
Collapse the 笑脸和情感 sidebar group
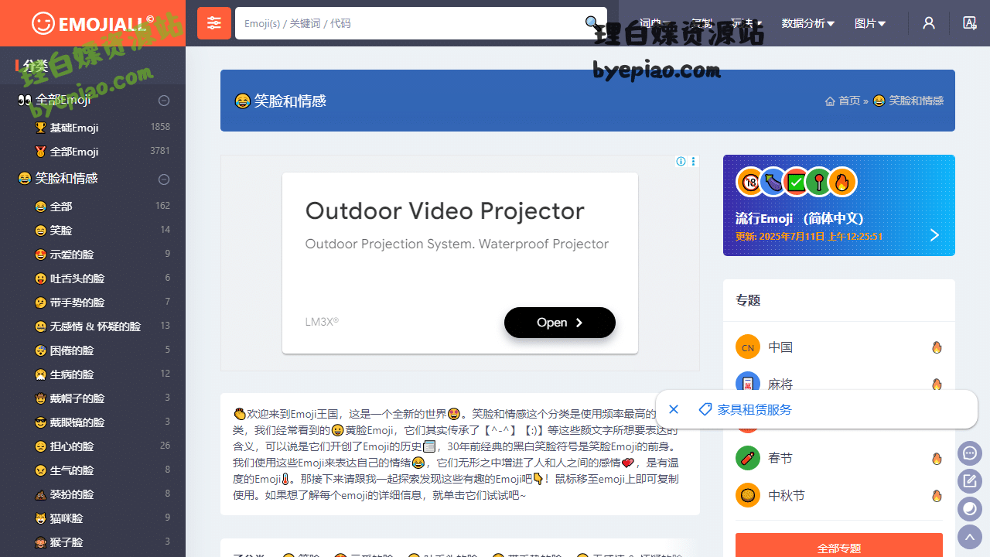pyautogui.click(x=164, y=179)
